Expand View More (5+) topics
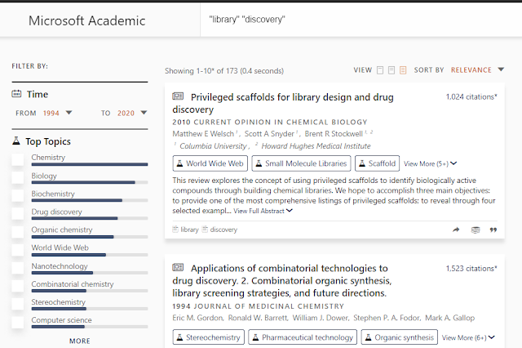 [430, 163]
